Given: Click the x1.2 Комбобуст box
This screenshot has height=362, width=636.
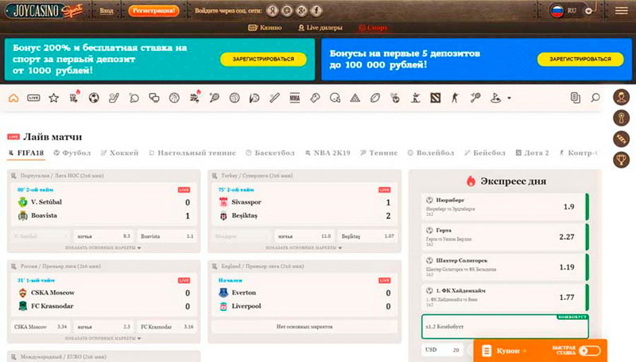Looking at the screenshot, I should click(505, 326).
